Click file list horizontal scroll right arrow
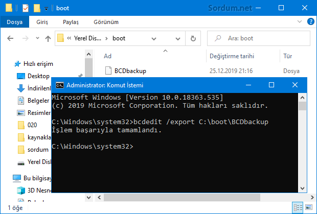 [x=312, y=198]
